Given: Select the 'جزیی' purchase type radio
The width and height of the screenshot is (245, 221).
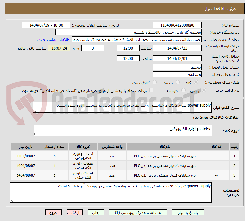Looking at the screenshot, I should [x=204, y=91].
